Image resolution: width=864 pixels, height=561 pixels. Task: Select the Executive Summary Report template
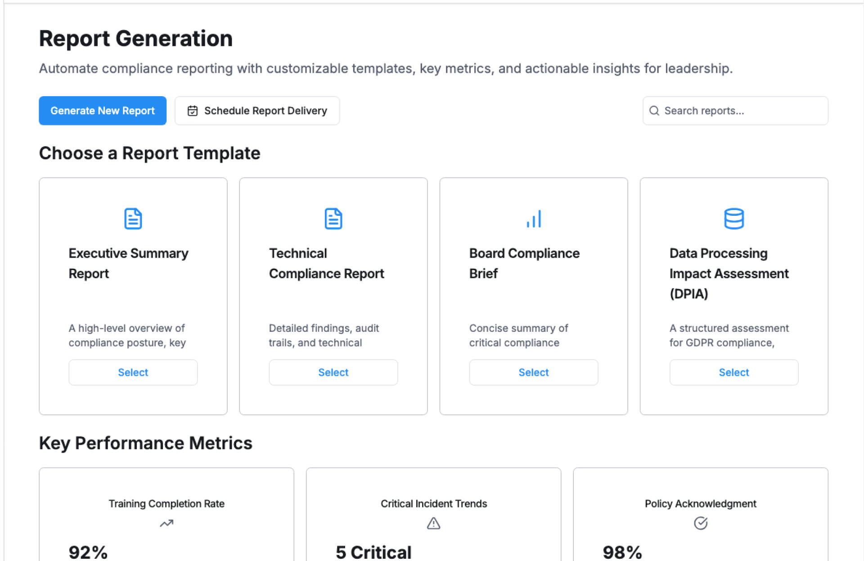click(x=133, y=372)
